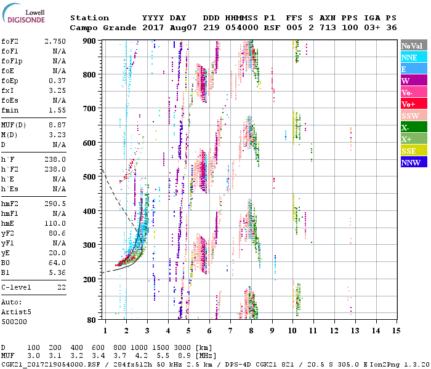Click the 900 label on height axis
Viewport: 431px width, 369px height.
pyautogui.click(x=90, y=41)
